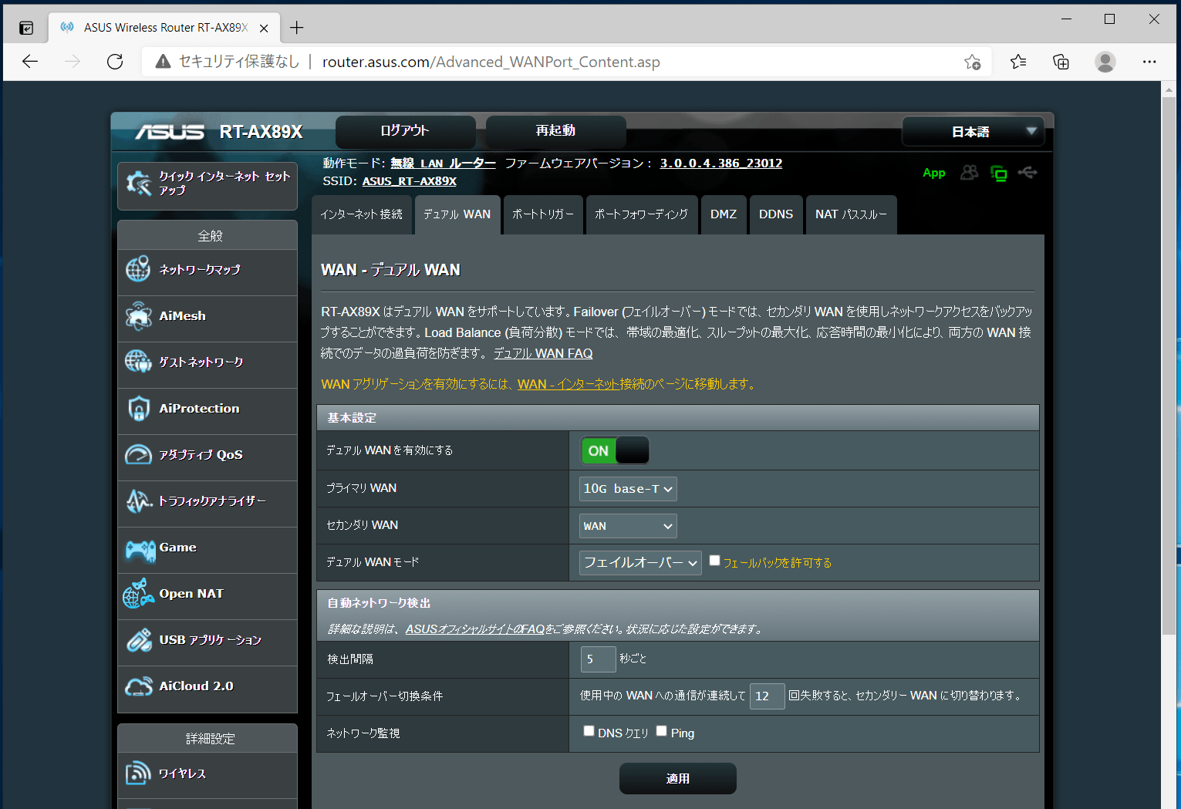The height and width of the screenshot is (809, 1181).
Task: Click the logout button
Action: tap(405, 131)
